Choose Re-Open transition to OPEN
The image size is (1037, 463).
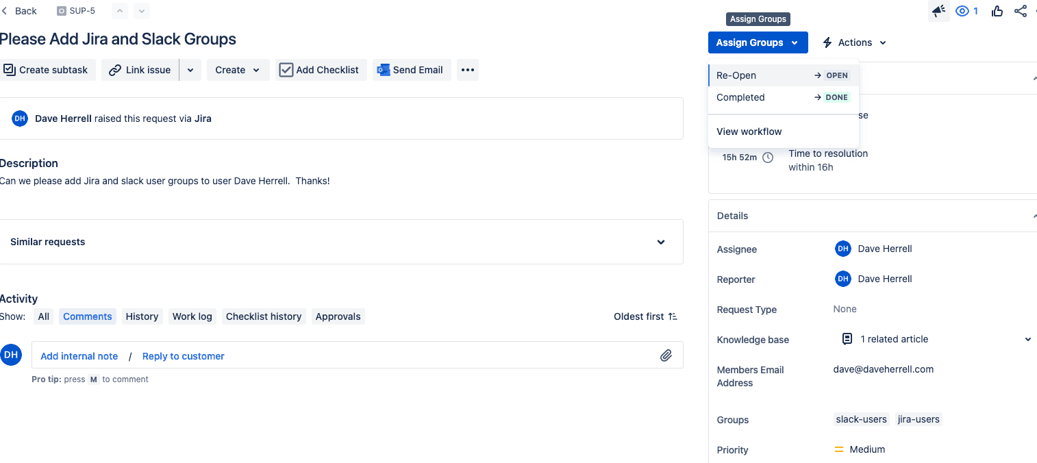(782, 75)
